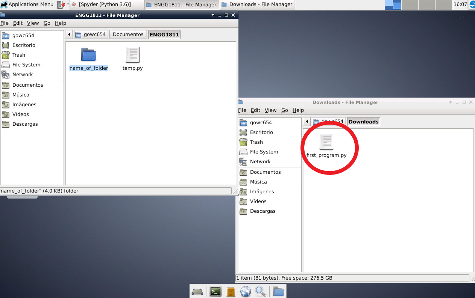
Task: Click Downloads path button
Action: click(363, 122)
